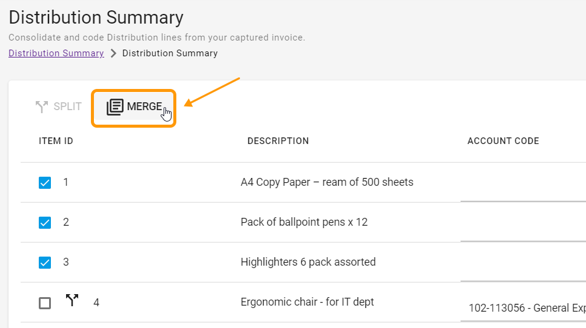Select the Ergonomic chair description text

click(307, 302)
